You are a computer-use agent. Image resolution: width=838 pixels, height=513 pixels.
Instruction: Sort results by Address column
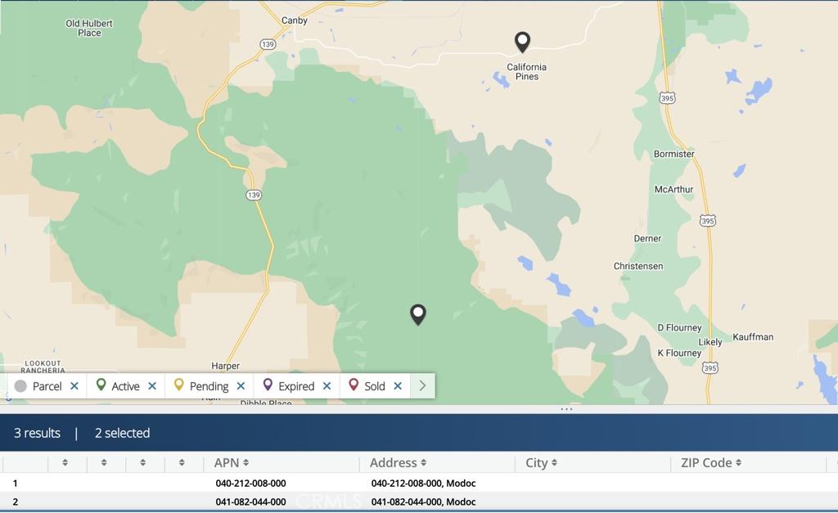(398, 463)
